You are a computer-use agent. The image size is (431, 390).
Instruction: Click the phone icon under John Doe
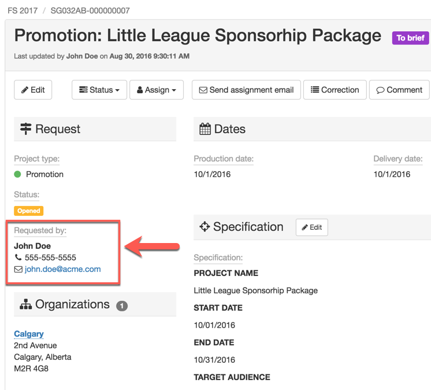(18, 257)
